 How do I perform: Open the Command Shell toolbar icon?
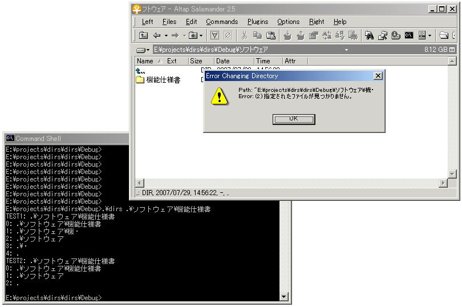pos(408,36)
